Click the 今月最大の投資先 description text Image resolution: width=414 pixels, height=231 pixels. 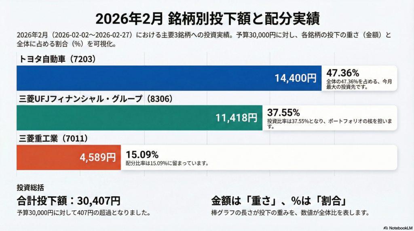point(359,84)
